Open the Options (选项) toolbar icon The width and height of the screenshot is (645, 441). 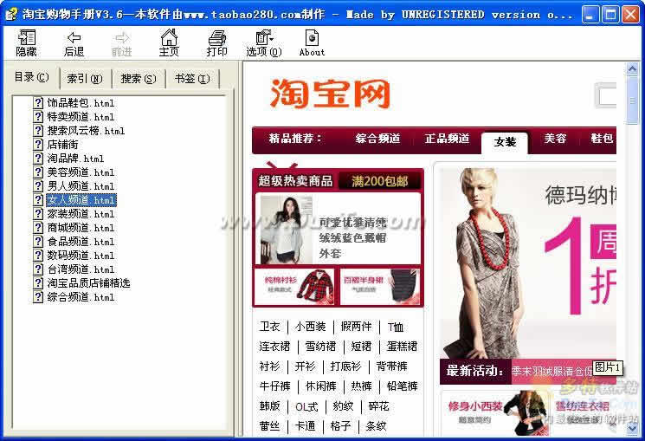click(x=264, y=42)
